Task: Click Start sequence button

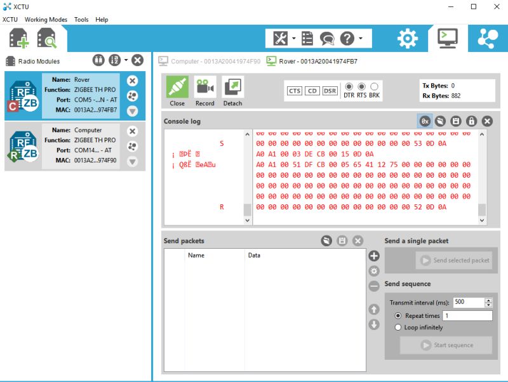Action: pyautogui.click(x=446, y=345)
